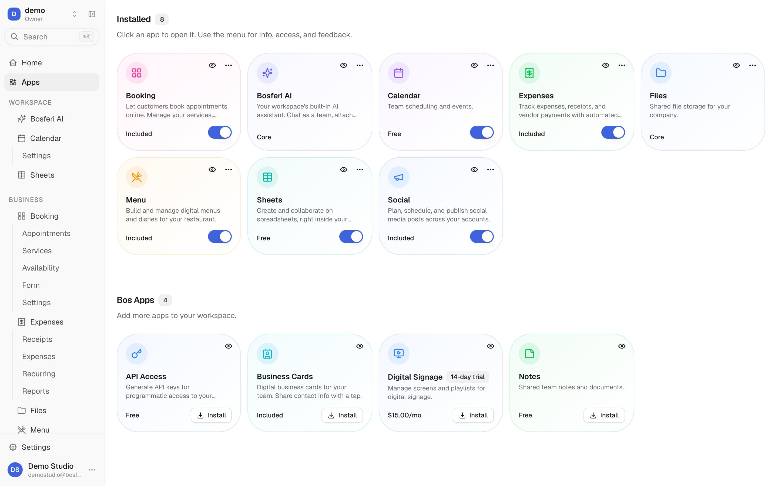The width and height of the screenshot is (778, 486).
Task: Click the demo workspace avatar D
Action: pos(14,14)
